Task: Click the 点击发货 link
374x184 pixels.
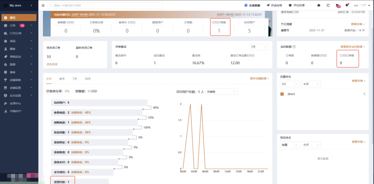Action: pyautogui.click(x=52, y=64)
